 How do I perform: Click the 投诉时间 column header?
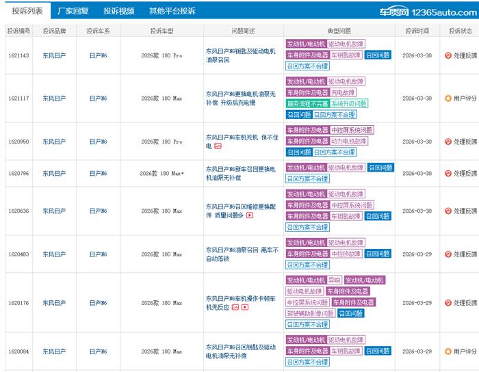pyautogui.click(x=416, y=31)
